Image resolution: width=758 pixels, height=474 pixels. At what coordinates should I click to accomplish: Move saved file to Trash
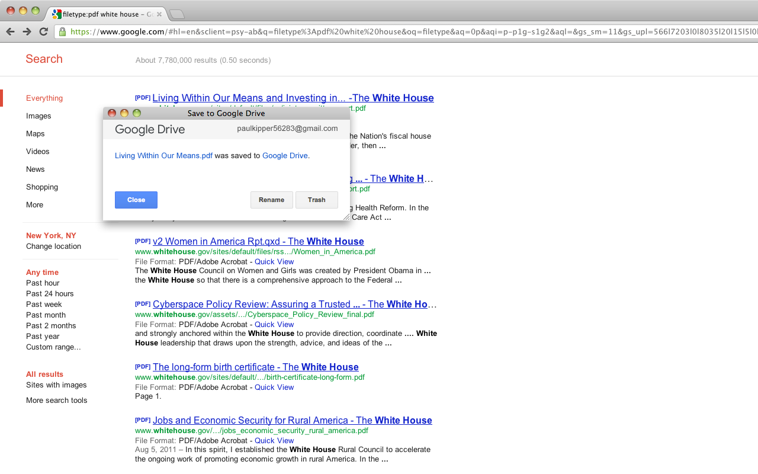pyautogui.click(x=316, y=200)
